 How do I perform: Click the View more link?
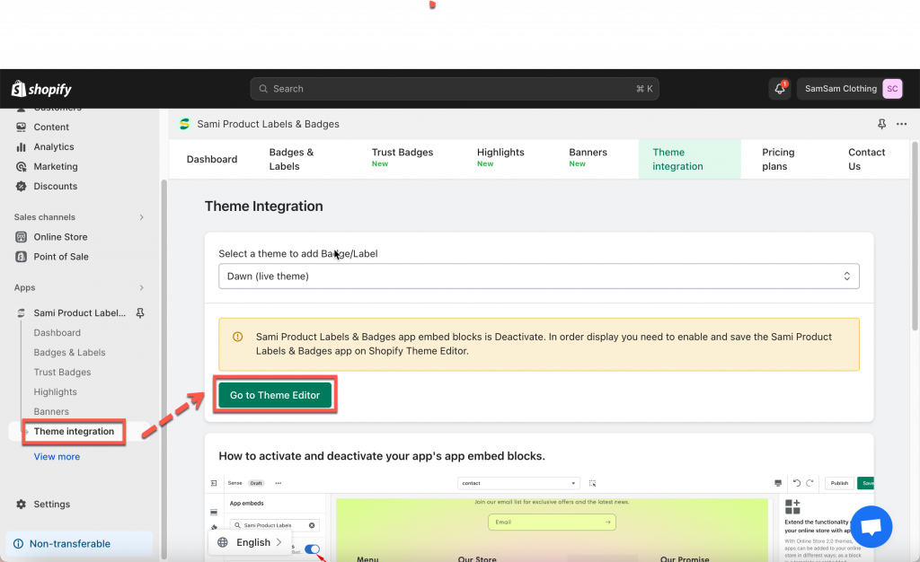[57, 457]
